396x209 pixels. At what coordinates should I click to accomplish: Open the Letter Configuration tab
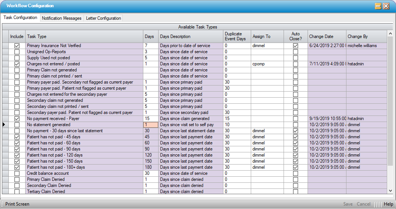click(103, 18)
